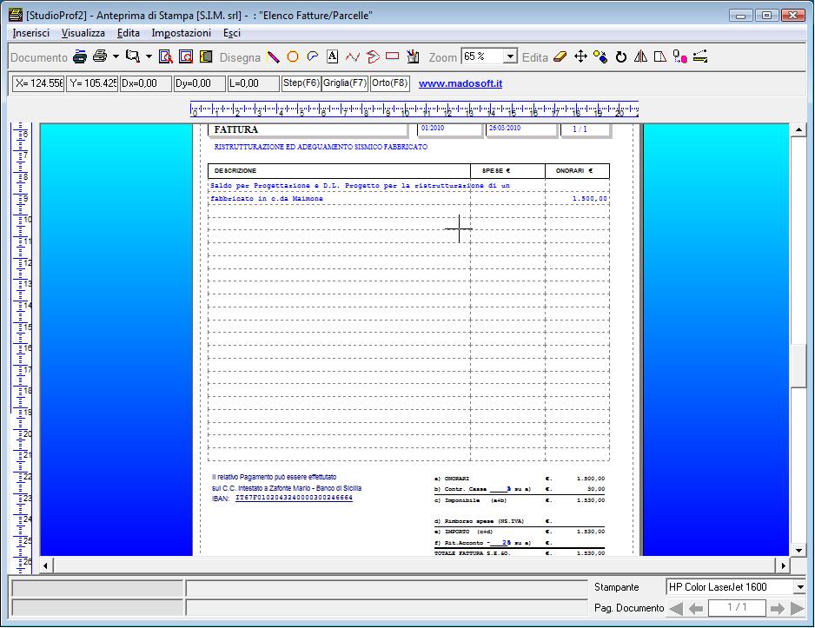
Task: Open the print options dropdown arrow
Action: [116, 56]
